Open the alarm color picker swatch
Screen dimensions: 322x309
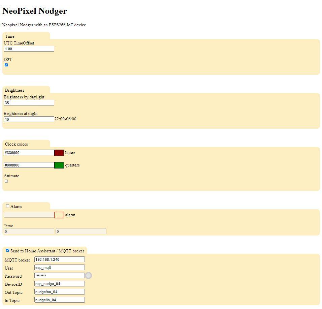pos(59,215)
